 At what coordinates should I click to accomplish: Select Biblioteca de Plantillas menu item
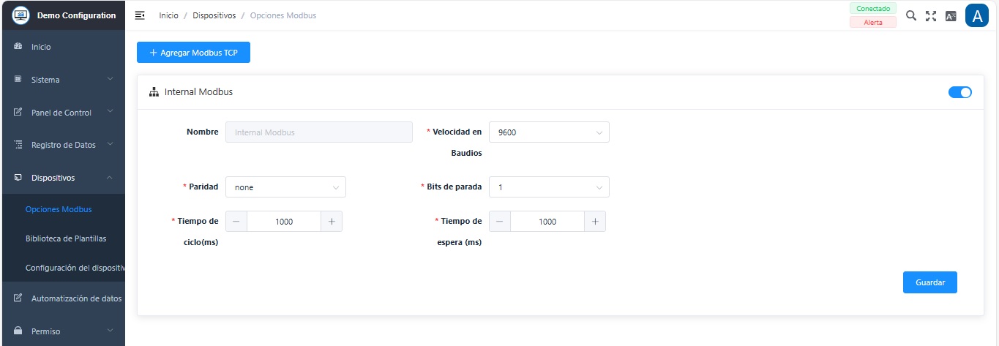[x=66, y=238]
